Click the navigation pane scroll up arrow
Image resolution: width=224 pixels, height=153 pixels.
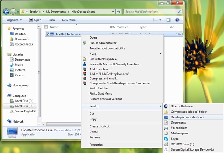(39, 26)
